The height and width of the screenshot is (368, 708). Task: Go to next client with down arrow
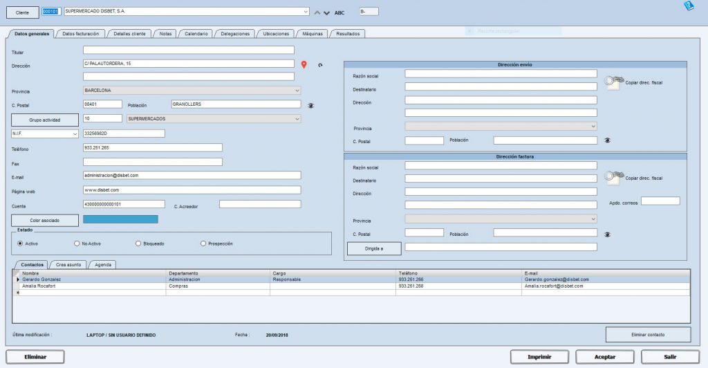coord(326,12)
